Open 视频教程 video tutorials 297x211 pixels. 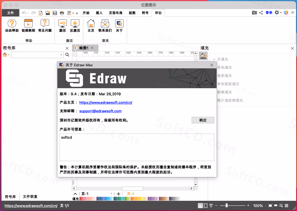(28, 26)
